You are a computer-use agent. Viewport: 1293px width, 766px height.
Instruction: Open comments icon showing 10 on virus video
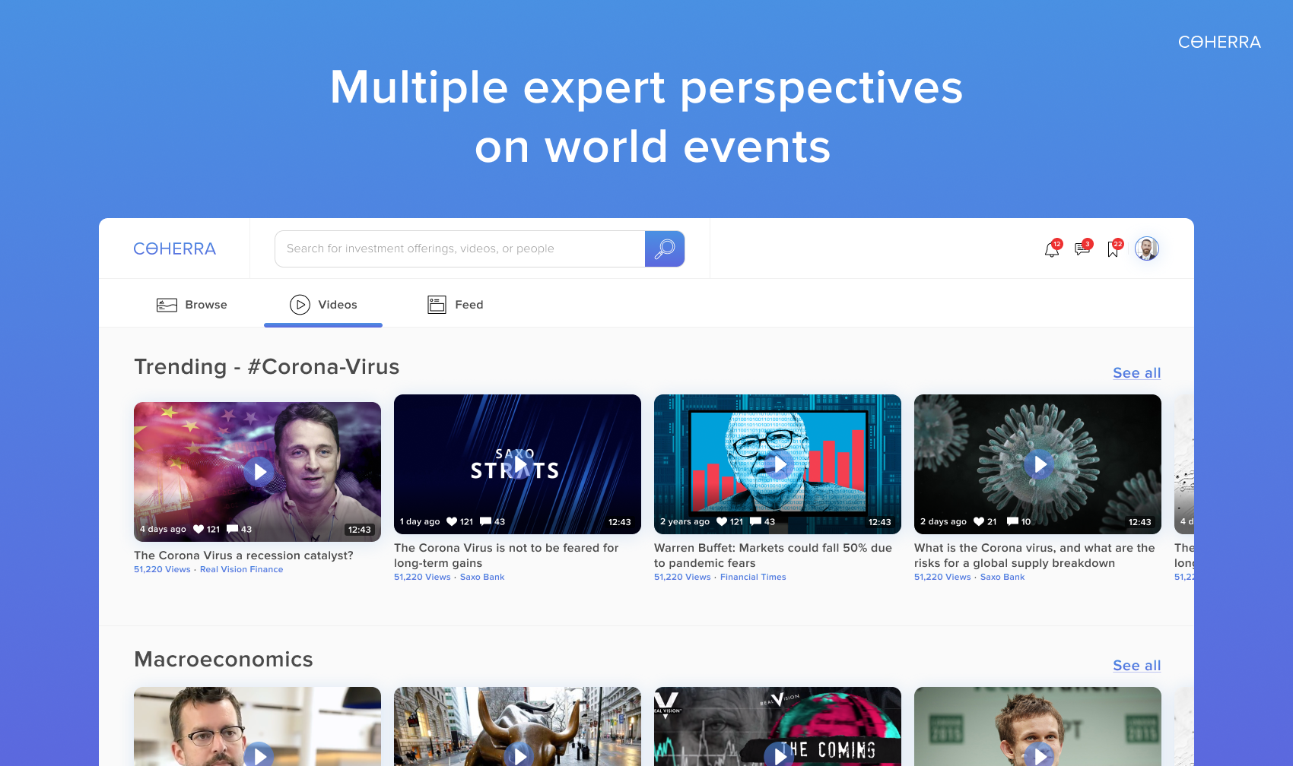(x=1013, y=521)
